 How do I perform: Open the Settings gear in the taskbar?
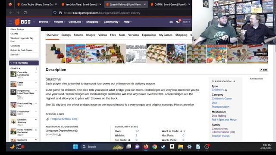point(189,146)
